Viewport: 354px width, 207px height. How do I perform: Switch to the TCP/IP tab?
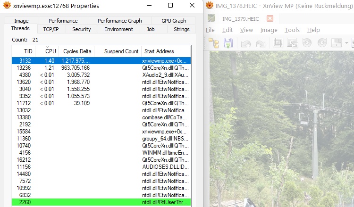(51, 29)
